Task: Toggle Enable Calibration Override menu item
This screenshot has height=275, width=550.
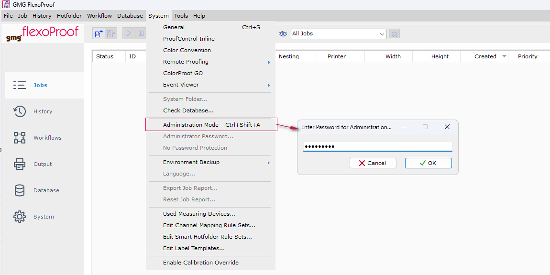Action: (211, 263)
